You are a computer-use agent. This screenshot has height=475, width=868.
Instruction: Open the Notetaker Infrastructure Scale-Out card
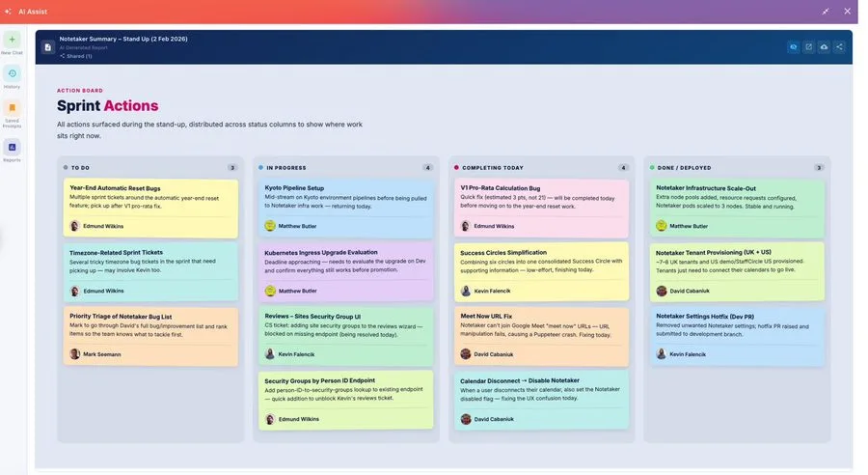point(737,208)
